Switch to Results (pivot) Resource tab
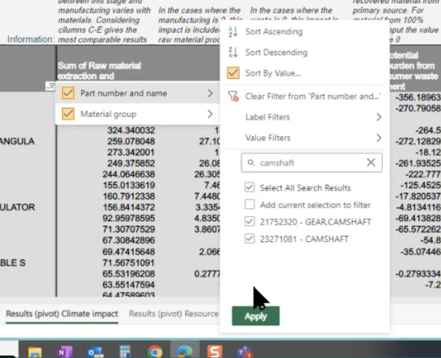Screen dimensions: 441x358 click(173, 313)
